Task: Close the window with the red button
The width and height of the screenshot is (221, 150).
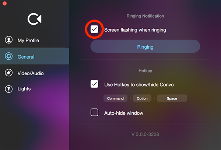Action: pyautogui.click(x=4, y=3)
